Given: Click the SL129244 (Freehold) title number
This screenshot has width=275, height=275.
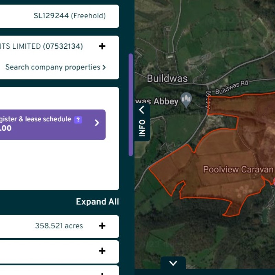Looking at the screenshot, I should click(x=69, y=16).
